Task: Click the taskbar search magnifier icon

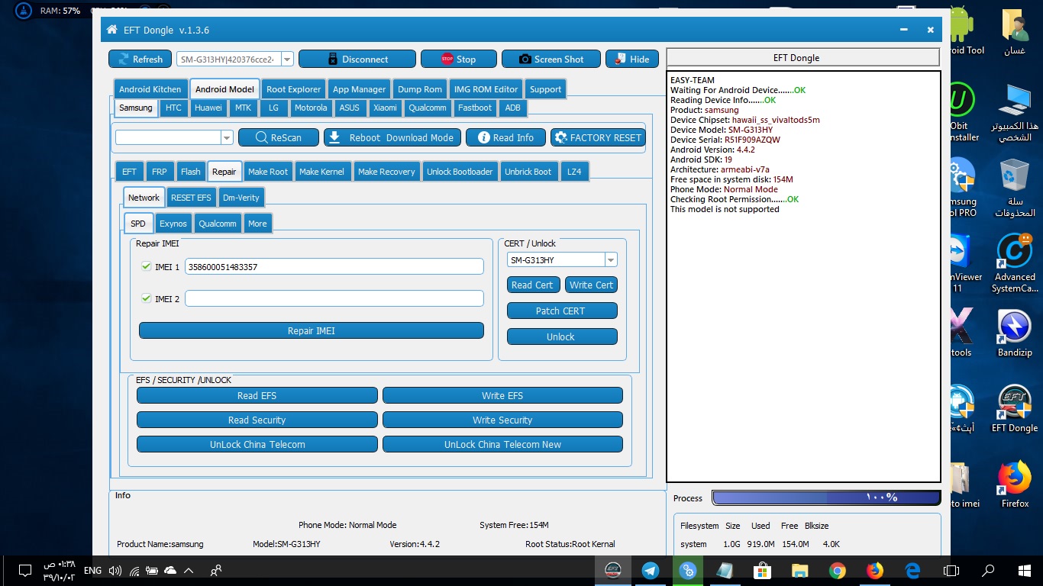Action: click(x=988, y=570)
